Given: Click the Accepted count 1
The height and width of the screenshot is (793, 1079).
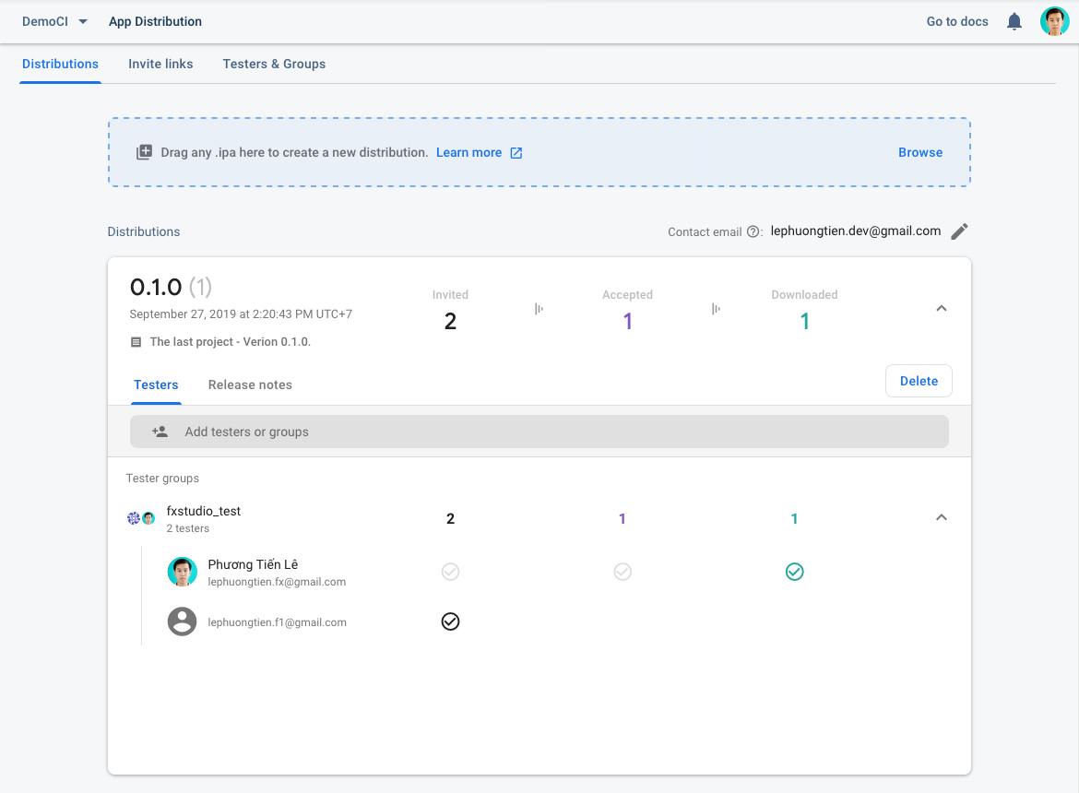Looking at the screenshot, I should [628, 321].
